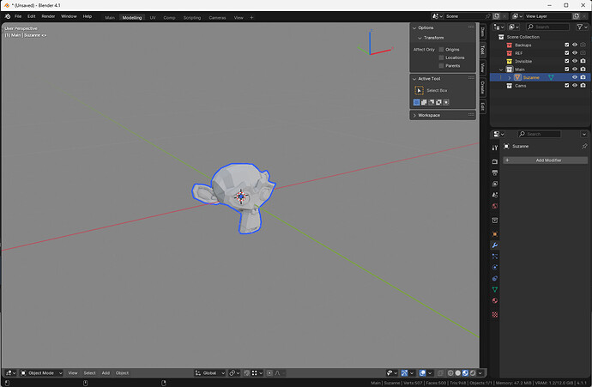592x387 pixels.
Task: Open the Window menu
Action: (x=69, y=16)
